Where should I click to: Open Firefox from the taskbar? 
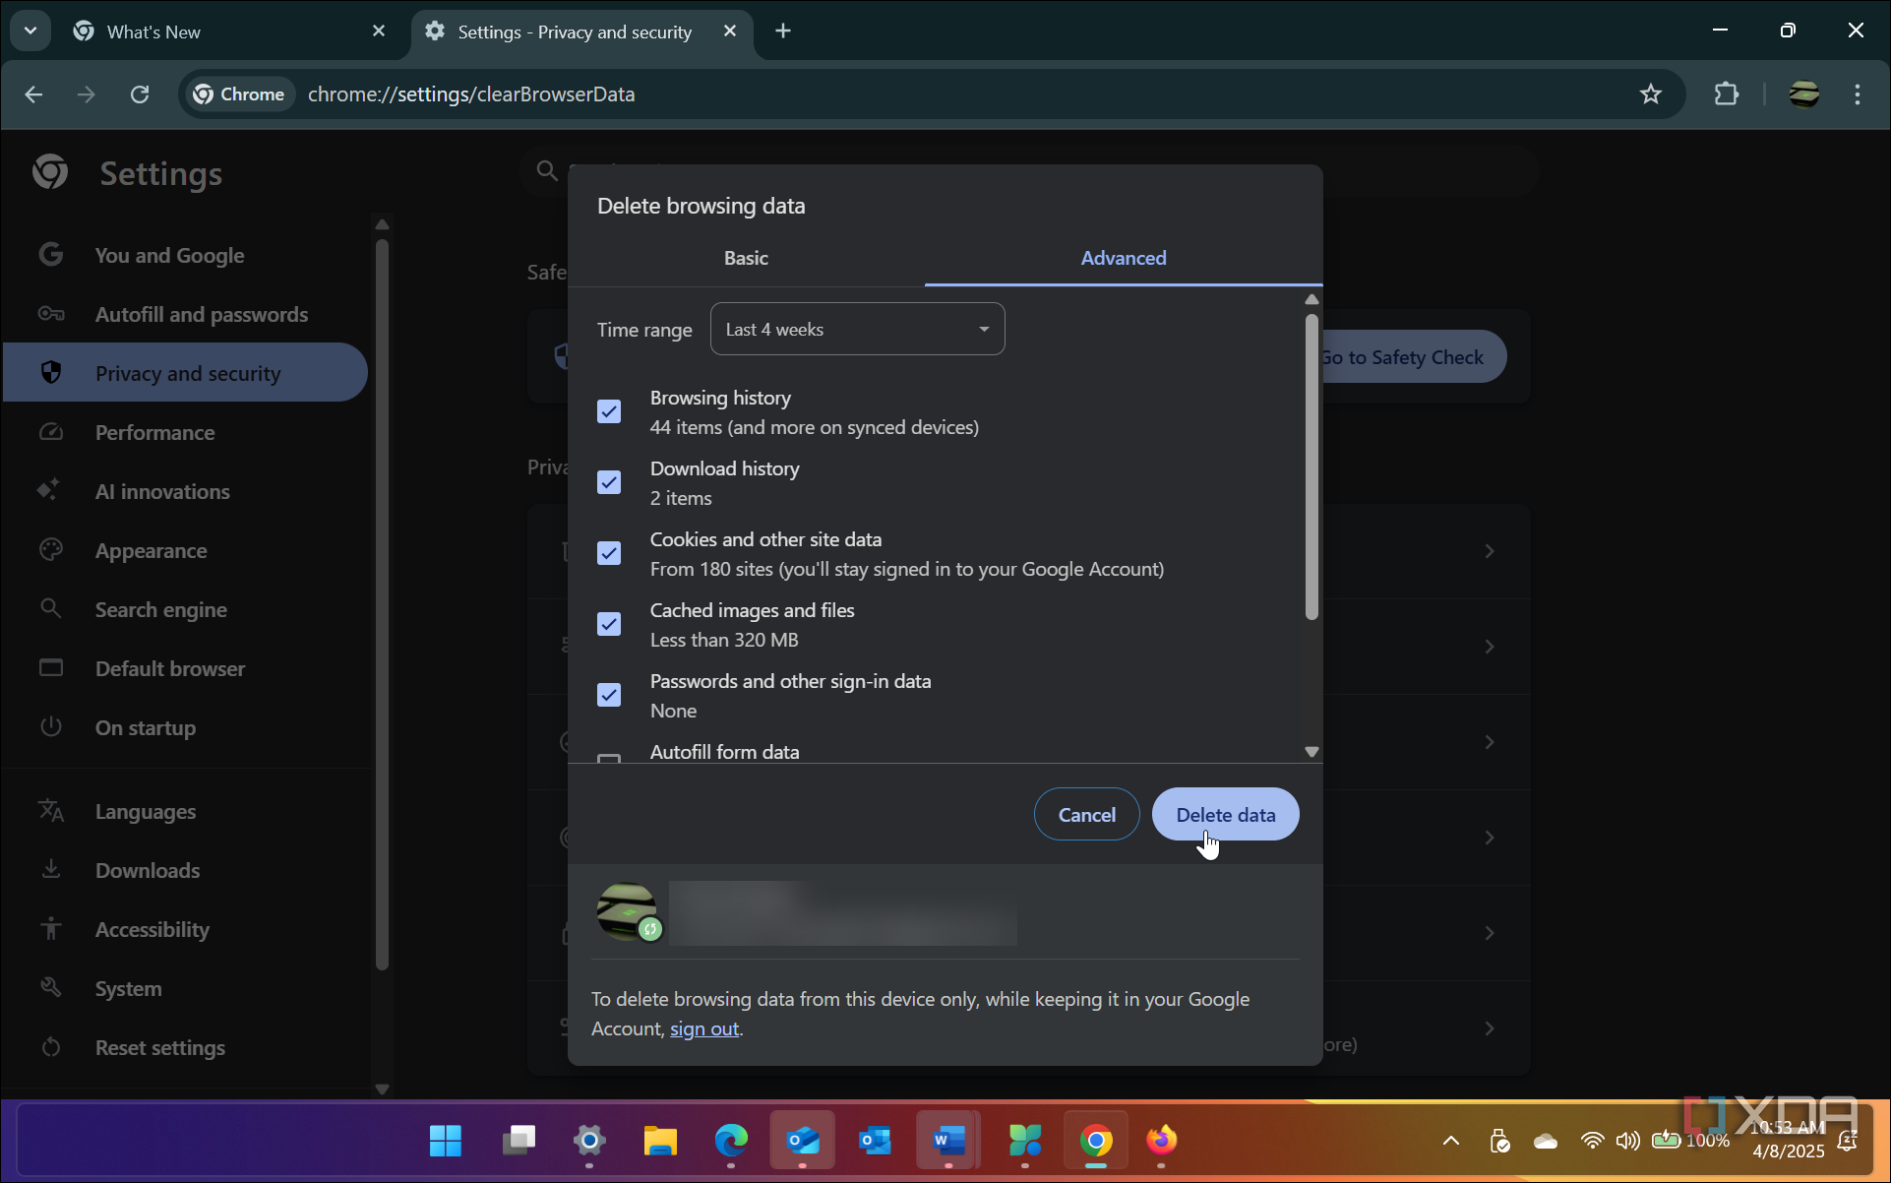(x=1162, y=1140)
